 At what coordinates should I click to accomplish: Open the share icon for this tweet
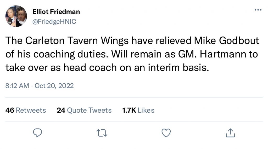(x=230, y=133)
